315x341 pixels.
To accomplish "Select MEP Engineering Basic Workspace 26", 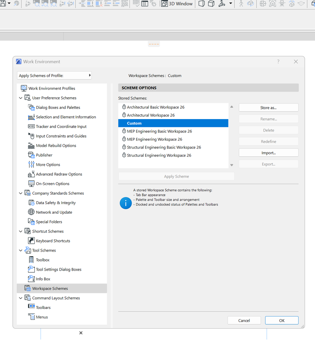I will (x=159, y=131).
